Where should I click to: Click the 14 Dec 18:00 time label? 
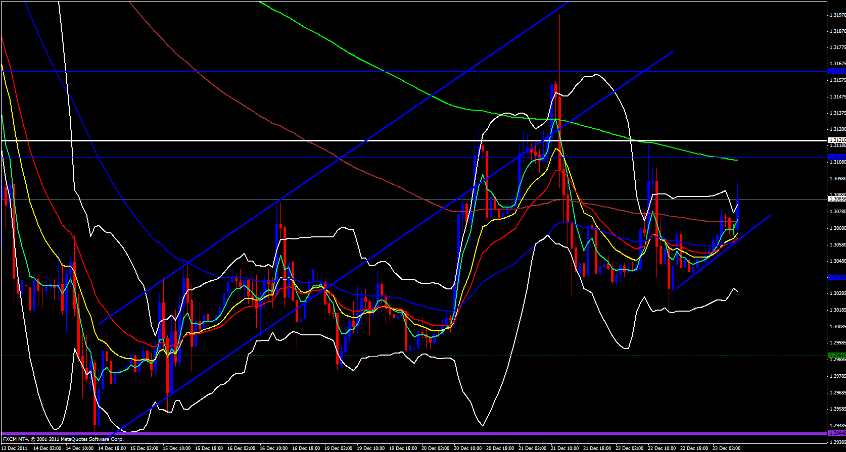(112, 448)
